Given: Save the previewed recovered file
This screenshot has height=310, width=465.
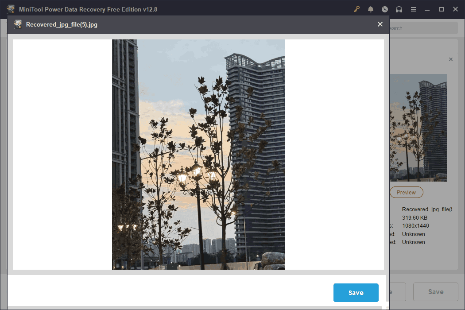Looking at the screenshot, I should coord(356,292).
